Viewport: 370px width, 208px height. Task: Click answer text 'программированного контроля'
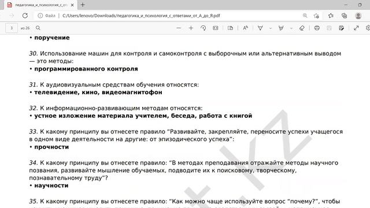pos(86,69)
